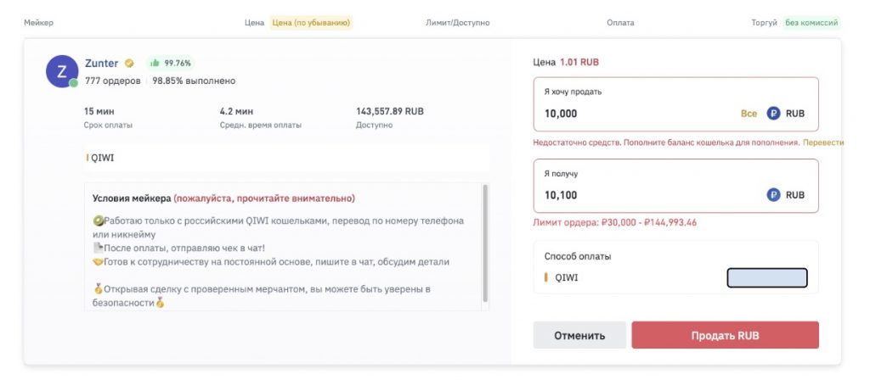Open the QIWI payment method selector box
This screenshot has width=870, height=391.
767,278
